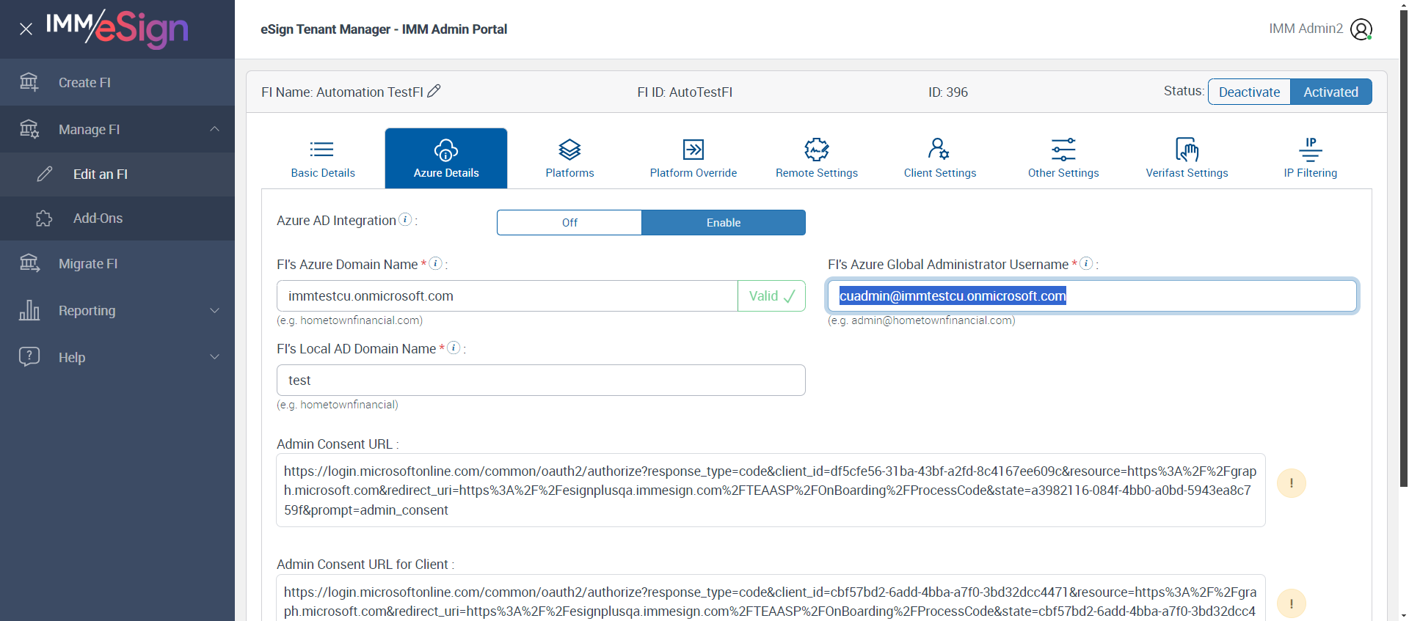Open the Client Settings tab
The width and height of the screenshot is (1409, 621).
coord(940,158)
